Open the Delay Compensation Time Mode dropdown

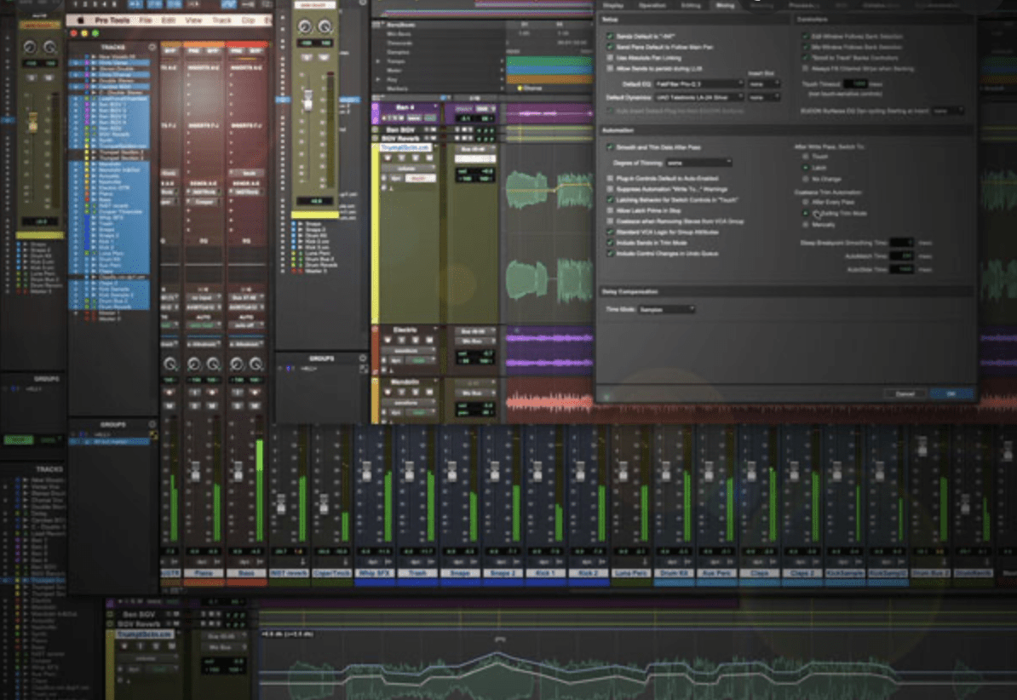[x=666, y=309]
